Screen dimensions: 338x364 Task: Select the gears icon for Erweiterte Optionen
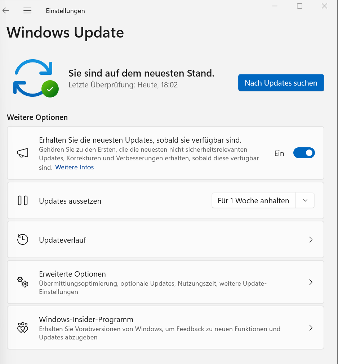(23, 282)
